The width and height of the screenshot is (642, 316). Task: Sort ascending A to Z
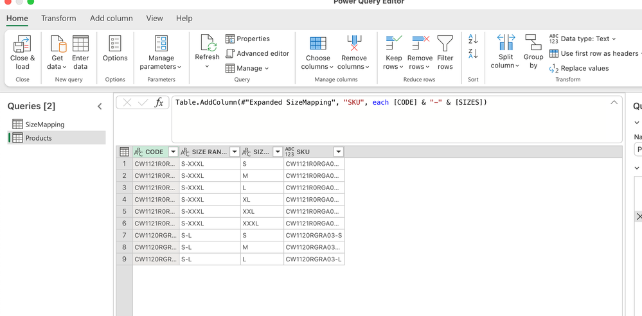[473, 39]
